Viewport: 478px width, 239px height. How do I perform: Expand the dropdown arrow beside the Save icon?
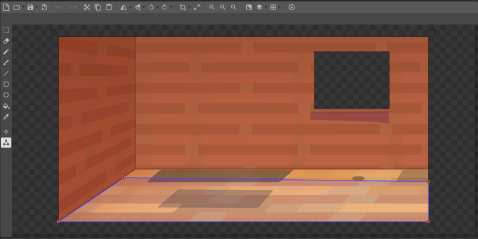click(36, 7)
